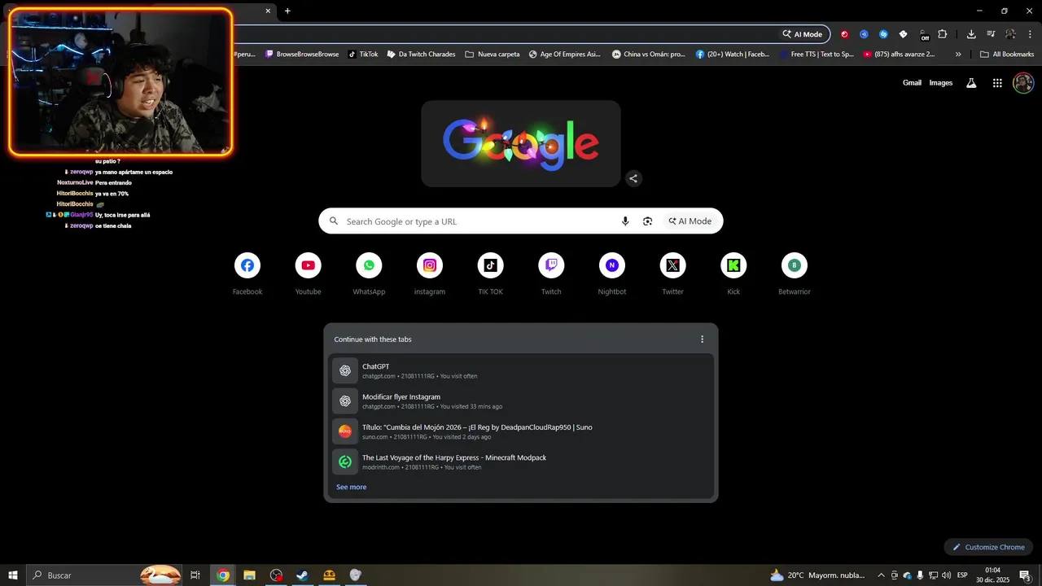Open the Windows Start menu
Viewport: 1042px width, 586px height.
(13, 575)
